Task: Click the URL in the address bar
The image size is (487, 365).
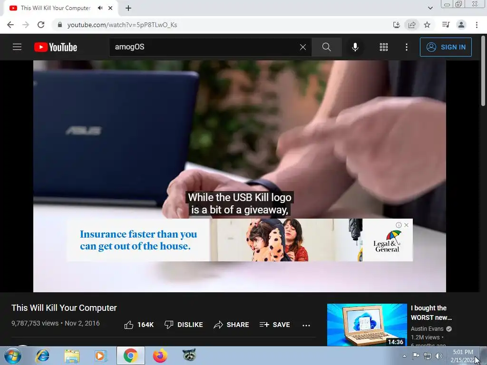Action: (122, 25)
